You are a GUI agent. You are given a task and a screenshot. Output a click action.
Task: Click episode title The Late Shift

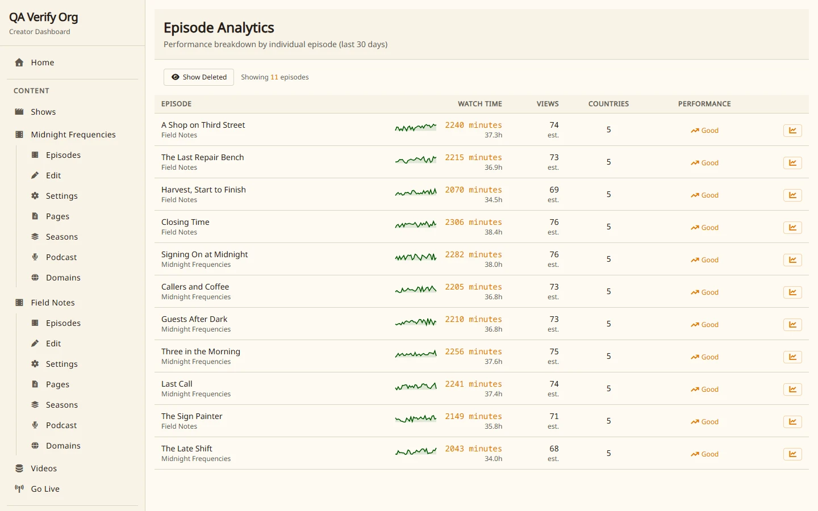click(187, 449)
